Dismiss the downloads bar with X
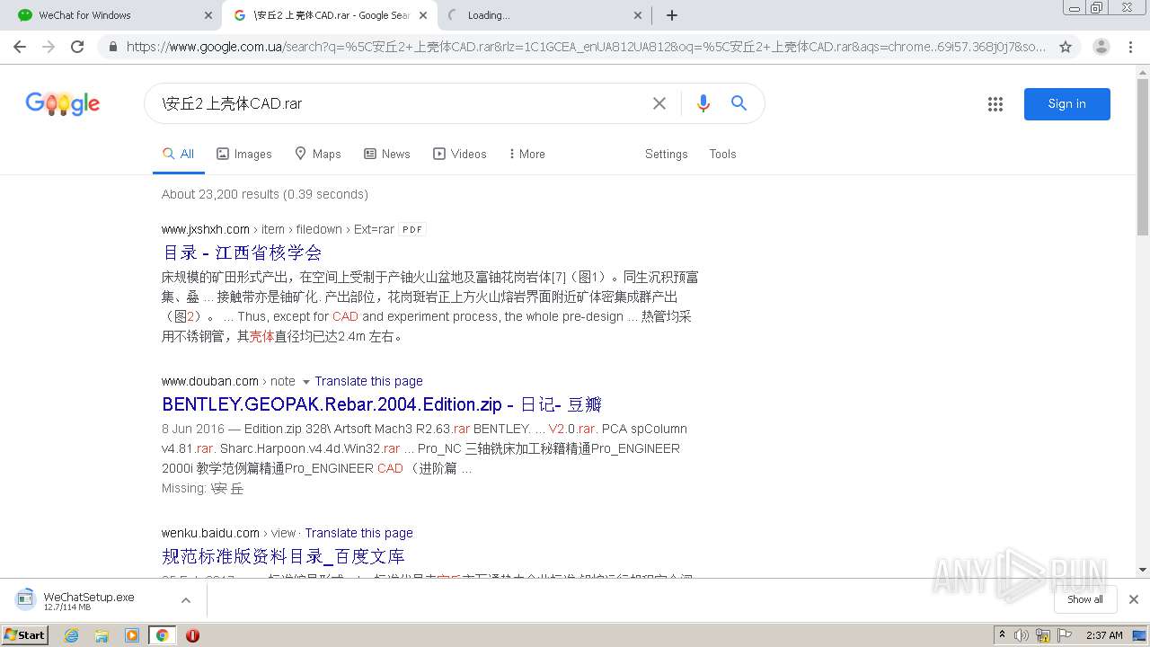 (1134, 599)
